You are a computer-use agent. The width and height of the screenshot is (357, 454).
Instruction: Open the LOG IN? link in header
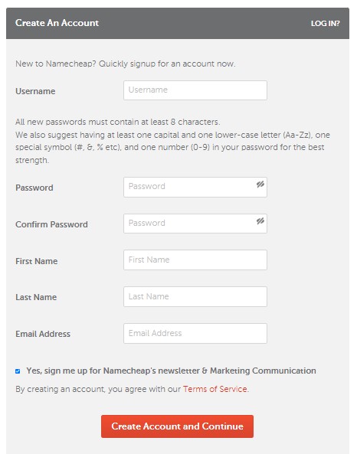pyautogui.click(x=325, y=24)
